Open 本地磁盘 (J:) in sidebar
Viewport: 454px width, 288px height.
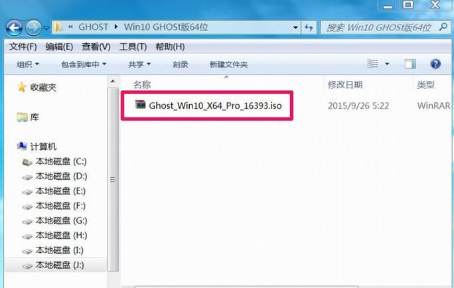click(x=60, y=265)
